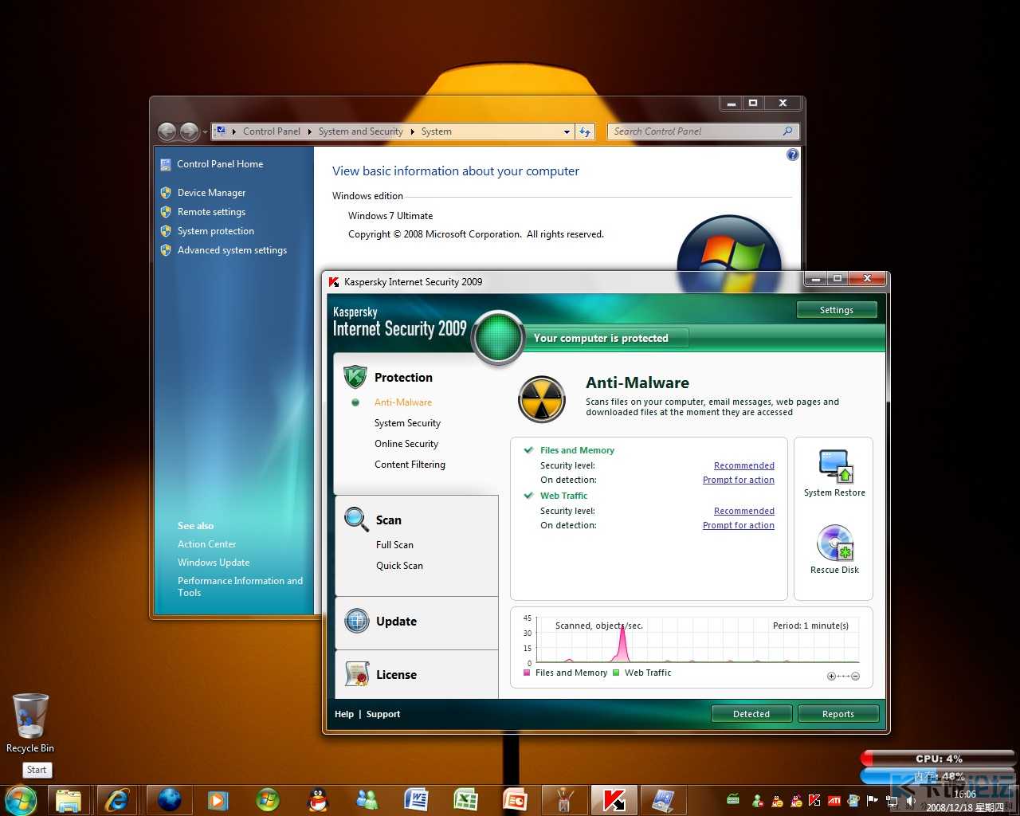
Task: Click the zoom-out minus on the scan graph
Action: coord(855,676)
